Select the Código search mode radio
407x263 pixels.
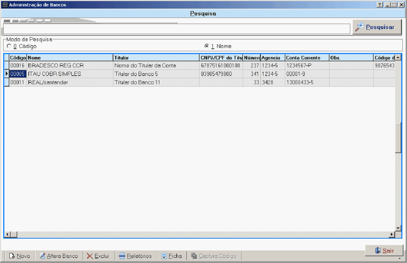(x=9, y=46)
